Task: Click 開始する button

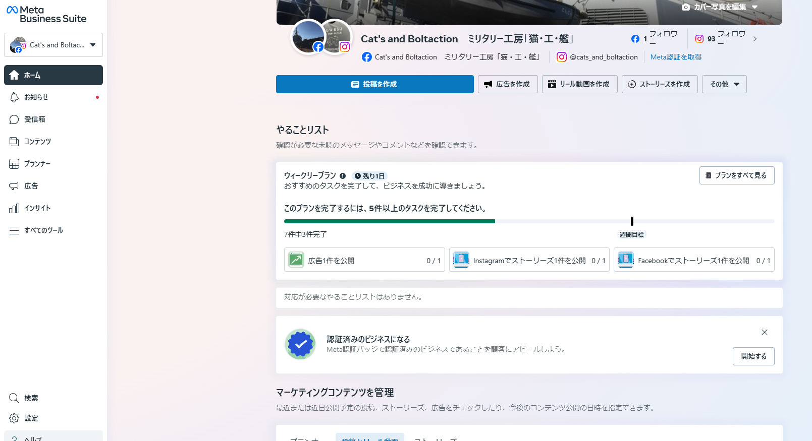Action: (753, 356)
